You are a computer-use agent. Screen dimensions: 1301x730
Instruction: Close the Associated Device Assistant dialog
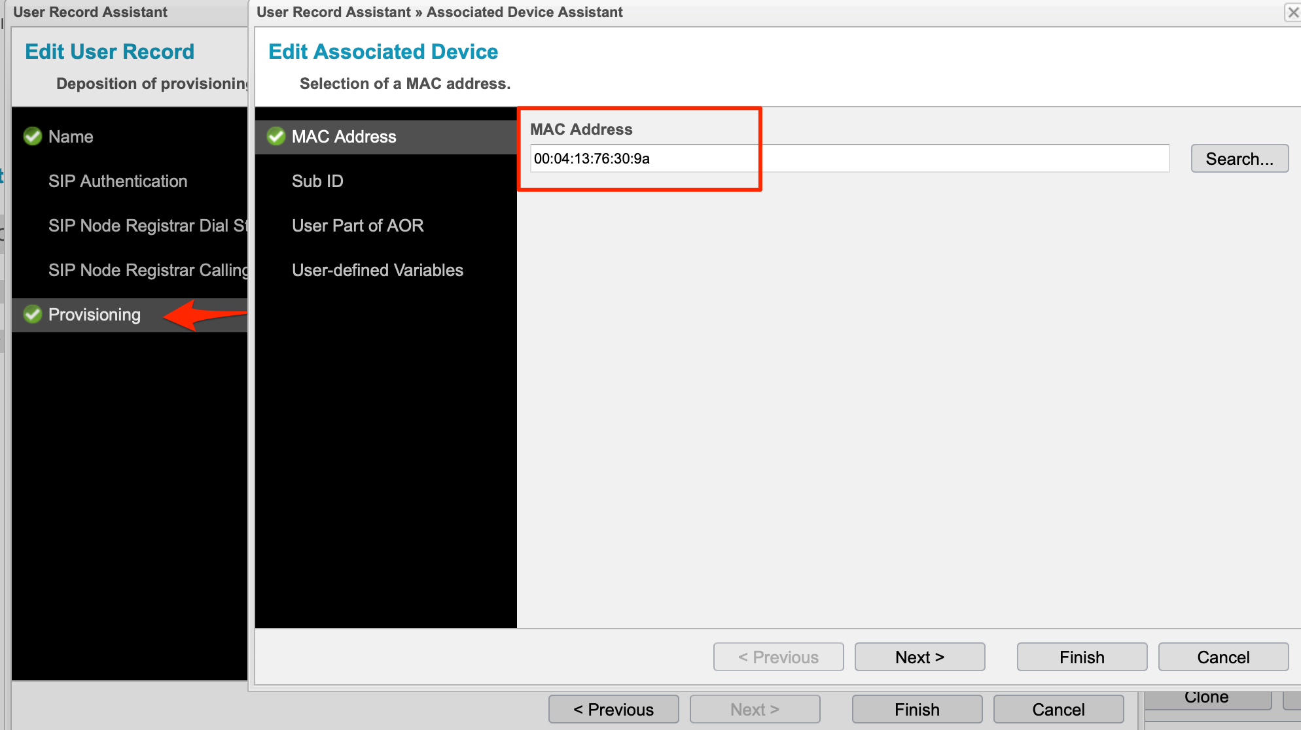click(1292, 12)
